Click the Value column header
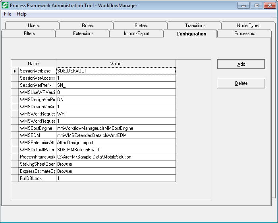The width and height of the screenshot is (278, 223). (x=116, y=64)
